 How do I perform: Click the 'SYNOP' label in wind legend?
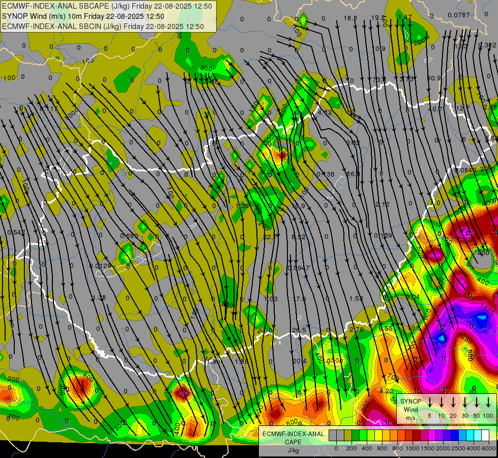tap(411, 401)
